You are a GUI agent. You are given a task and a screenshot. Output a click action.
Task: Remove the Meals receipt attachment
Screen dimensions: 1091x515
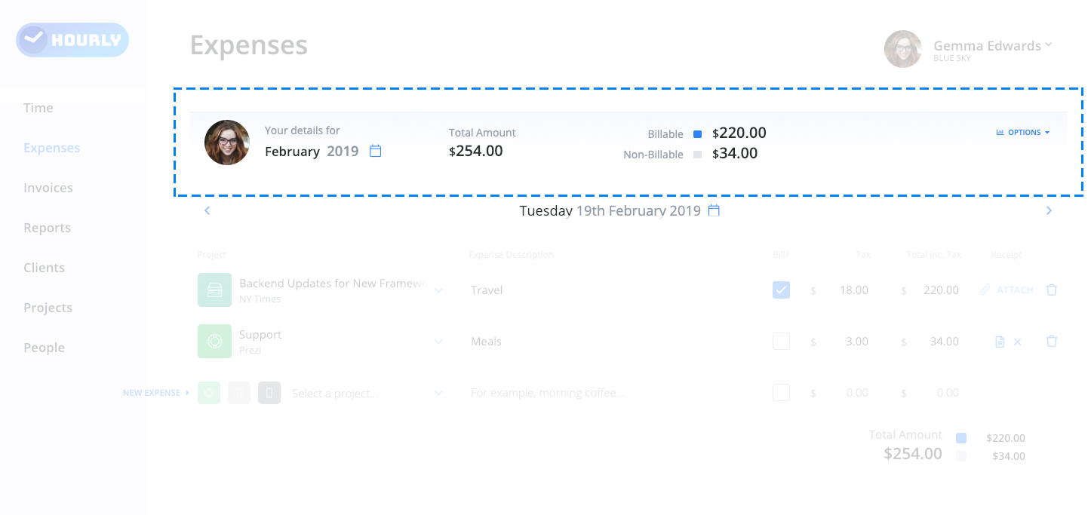coord(1017,342)
